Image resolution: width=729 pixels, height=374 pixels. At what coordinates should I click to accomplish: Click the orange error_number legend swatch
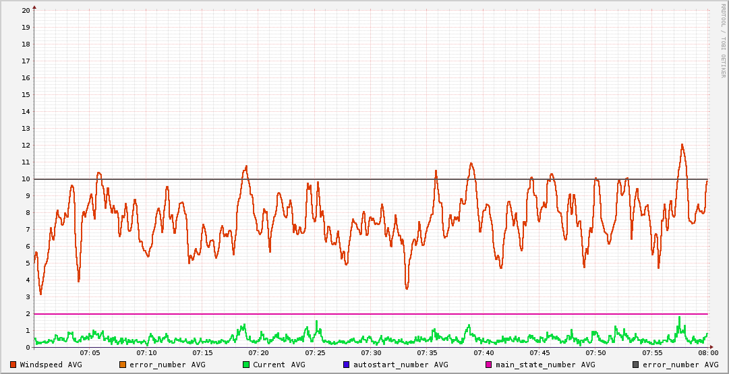[x=123, y=365]
